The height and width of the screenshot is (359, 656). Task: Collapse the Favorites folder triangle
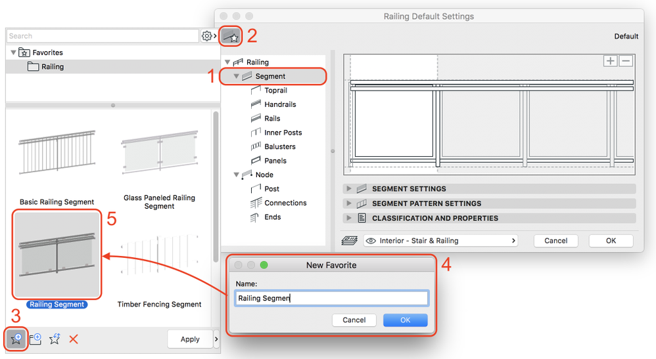pyautogui.click(x=13, y=53)
